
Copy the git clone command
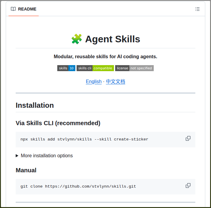tap(188, 185)
